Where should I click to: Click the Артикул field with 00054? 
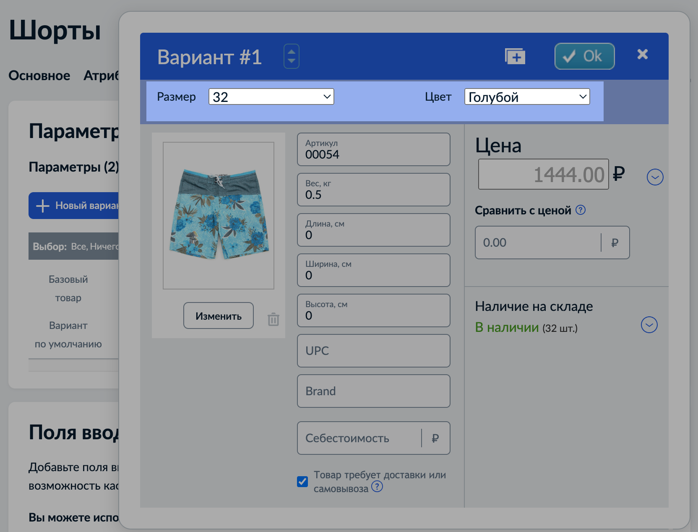click(373, 149)
